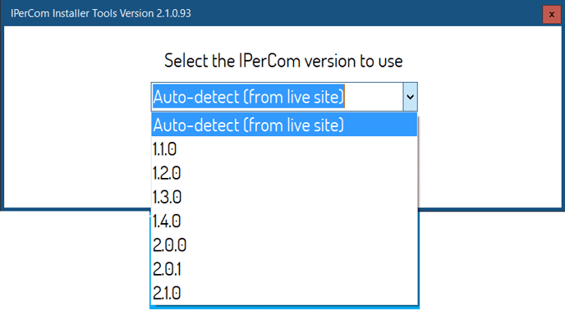This screenshot has width=565, height=310.
Task: Select version 2.0.0 in the dropdown
Action: point(284,245)
